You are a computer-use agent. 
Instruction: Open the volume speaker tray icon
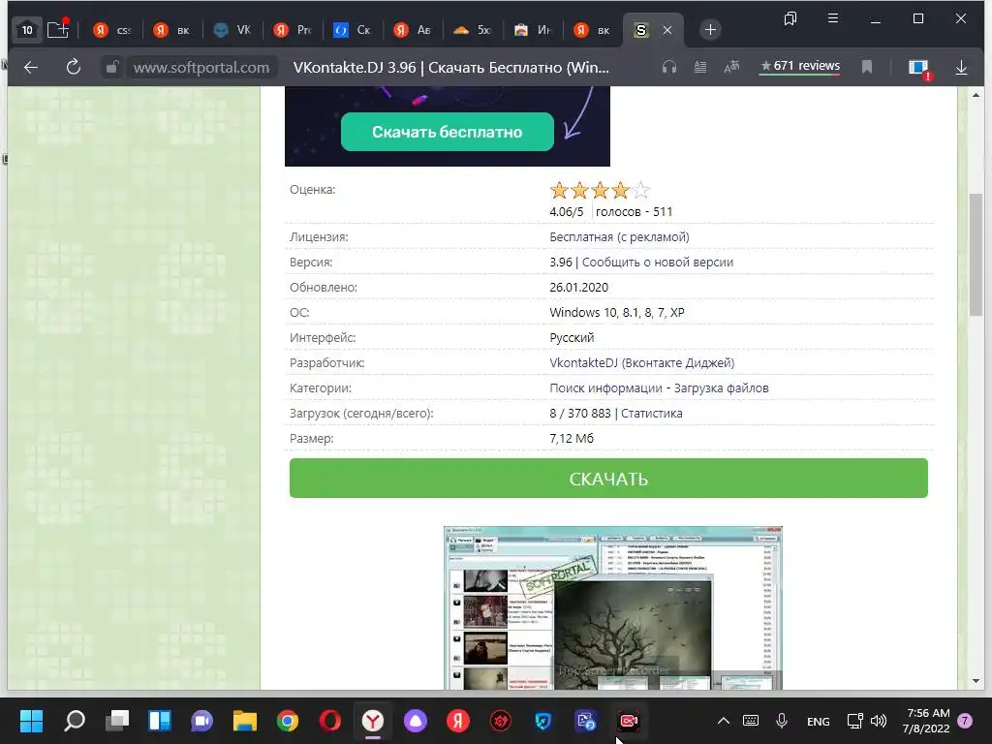879,721
